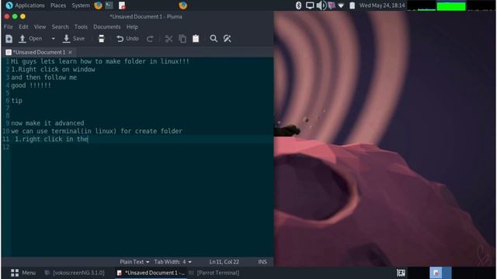This screenshot has height=279, width=497.
Task: Close the Unsaved Document 1 tab
Action: coord(71,52)
